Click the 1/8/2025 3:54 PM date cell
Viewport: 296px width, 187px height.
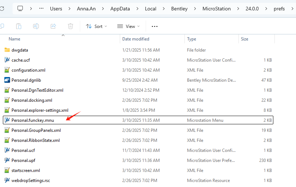click(x=138, y=110)
